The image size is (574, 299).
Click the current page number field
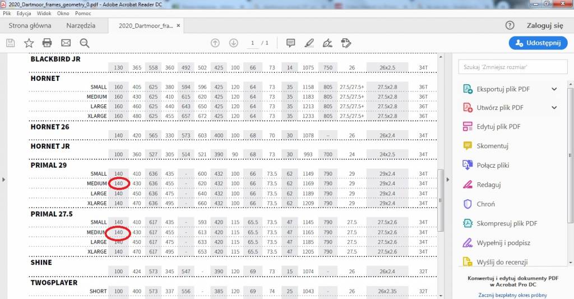[x=252, y=43]
